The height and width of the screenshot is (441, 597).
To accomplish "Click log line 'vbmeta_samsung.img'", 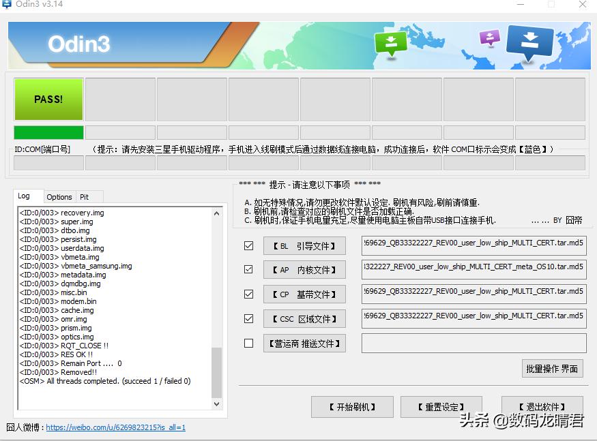I will coord(76,266).
